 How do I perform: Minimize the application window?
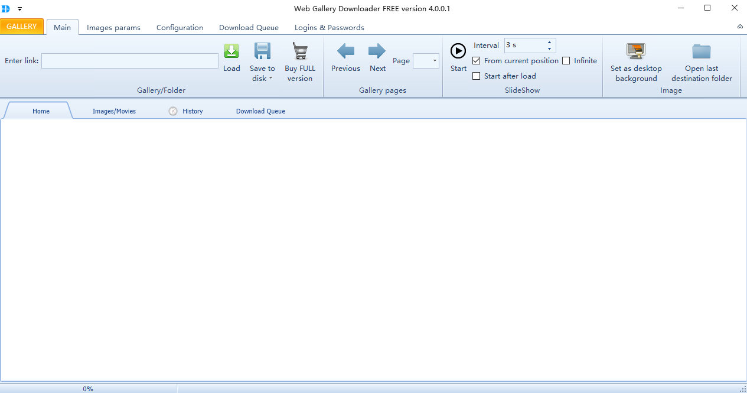click(681, 8)
